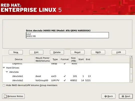Click the Format column header
The height and width of the screenshot is (101, 135).
pyautogui.click(x=65, y=59)
